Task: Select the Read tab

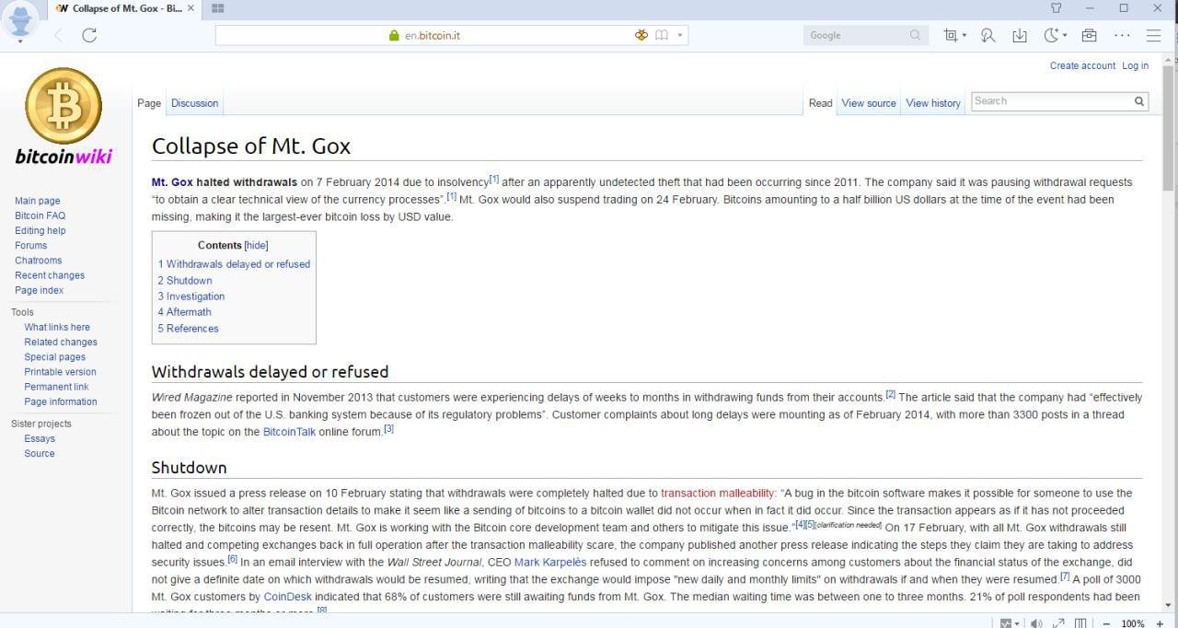Action: (820, 103)
